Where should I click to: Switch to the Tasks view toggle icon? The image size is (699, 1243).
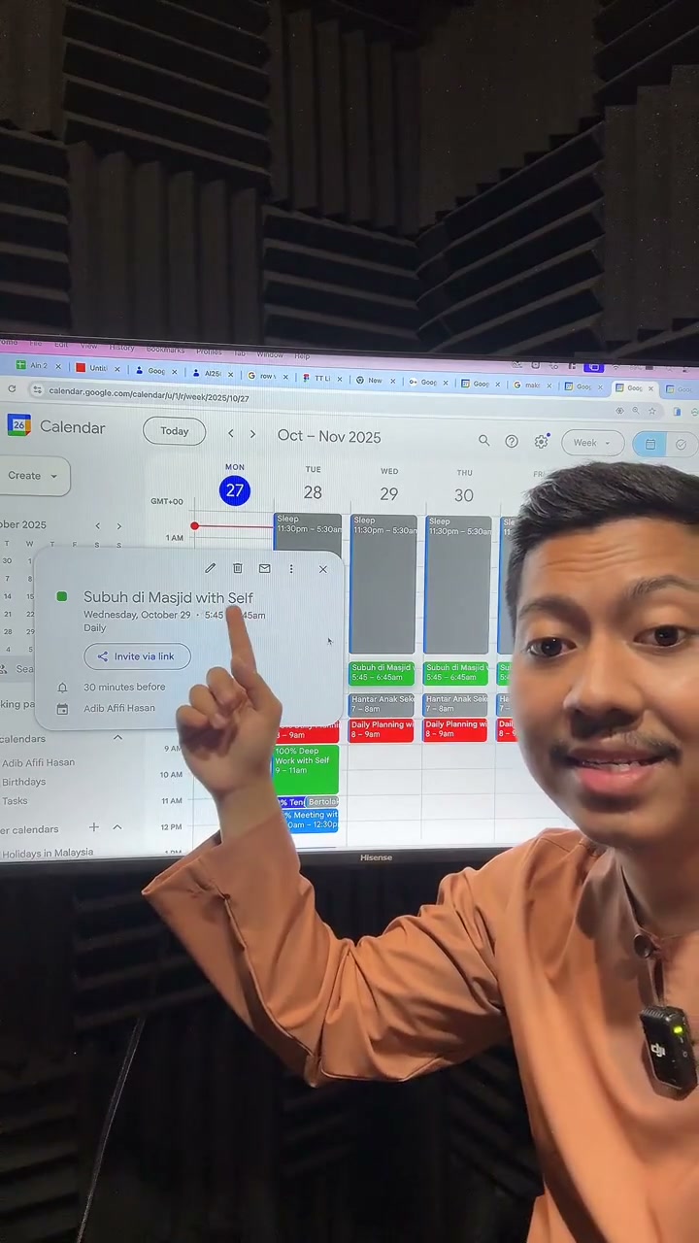click(681, 445)
